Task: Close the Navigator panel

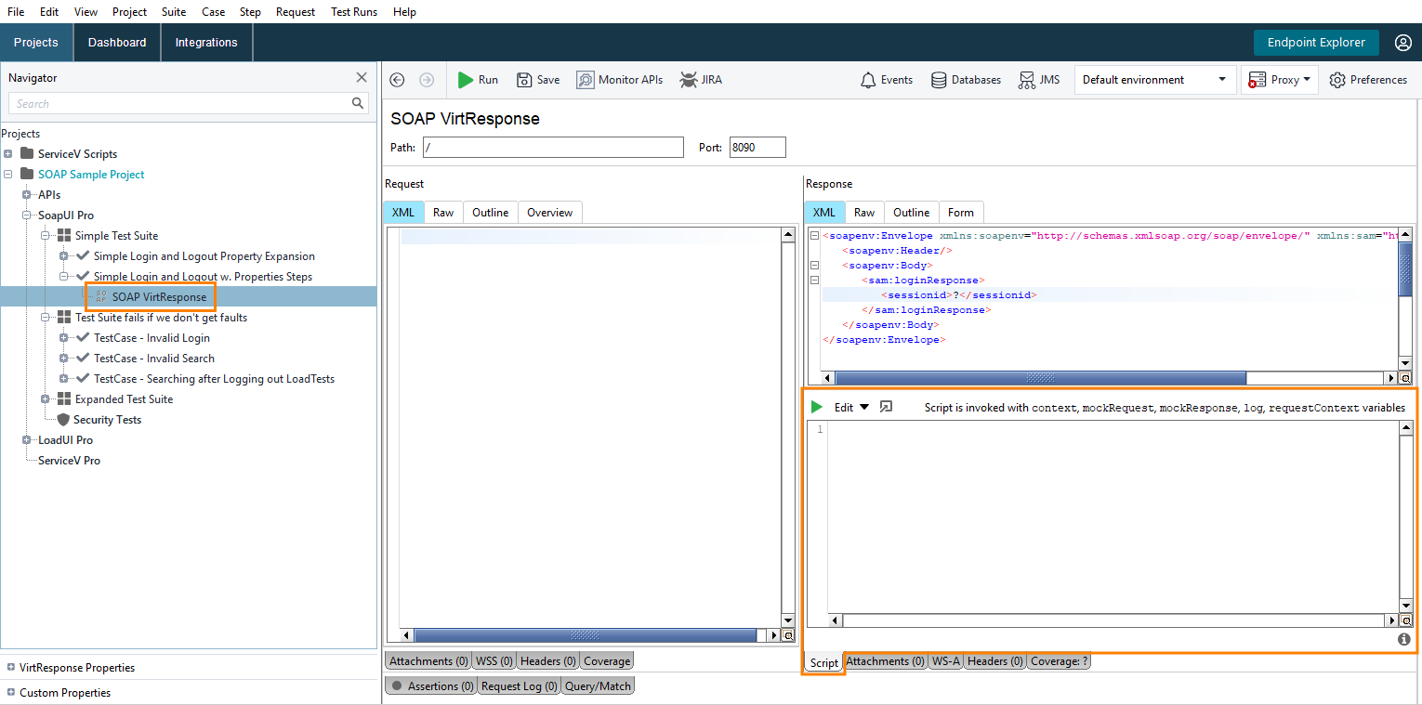Action: pos(362,78)
